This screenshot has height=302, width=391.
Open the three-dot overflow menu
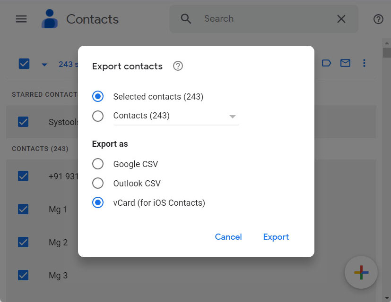[x=364, y=63]
